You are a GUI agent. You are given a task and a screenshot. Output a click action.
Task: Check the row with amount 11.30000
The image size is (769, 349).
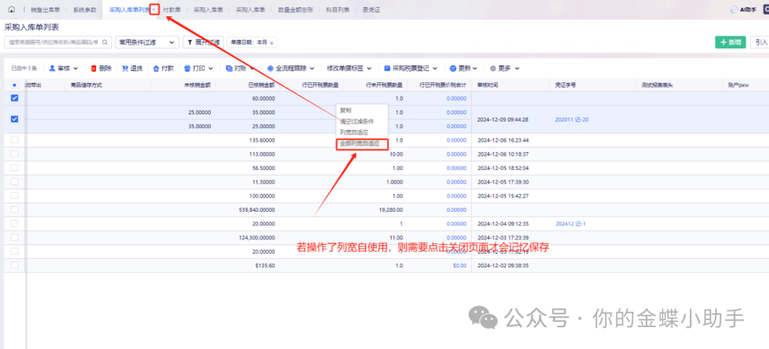pos(14,181)
